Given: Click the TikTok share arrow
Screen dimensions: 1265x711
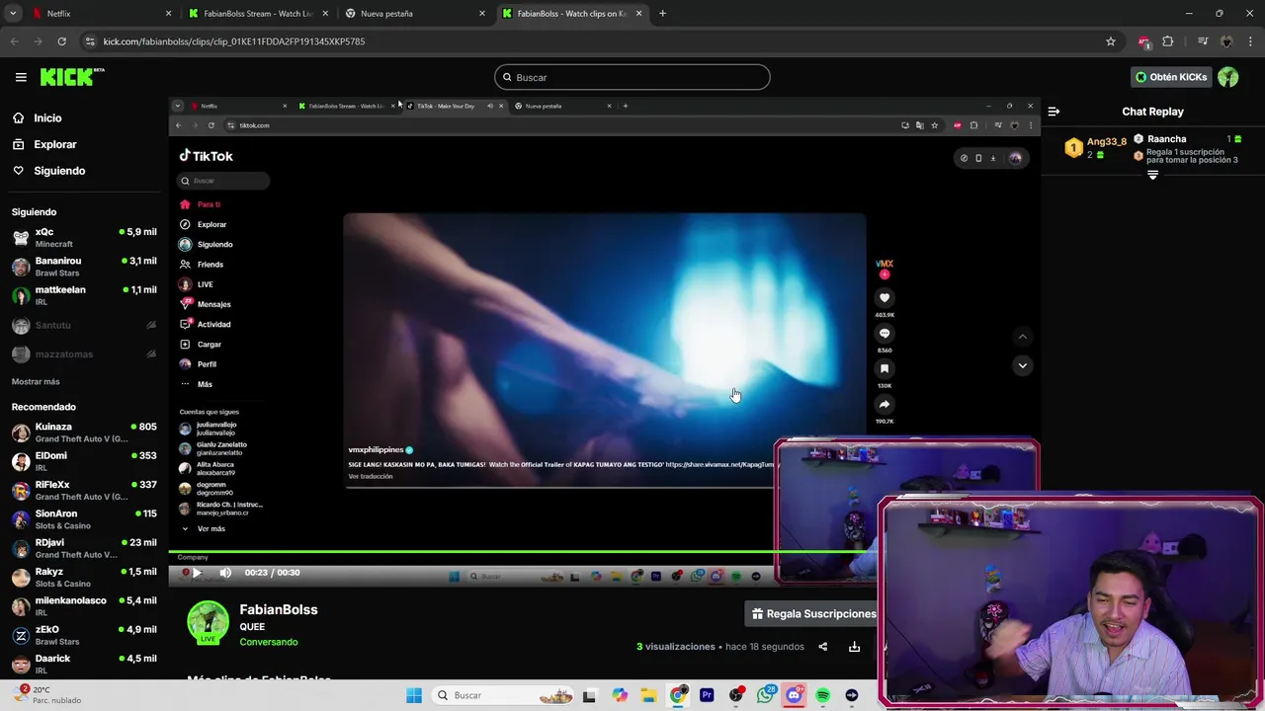Looking at the screenshot, I should [x=885, y=405].
